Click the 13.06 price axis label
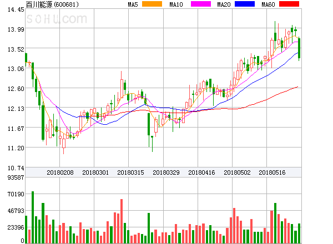 (16, 69)
